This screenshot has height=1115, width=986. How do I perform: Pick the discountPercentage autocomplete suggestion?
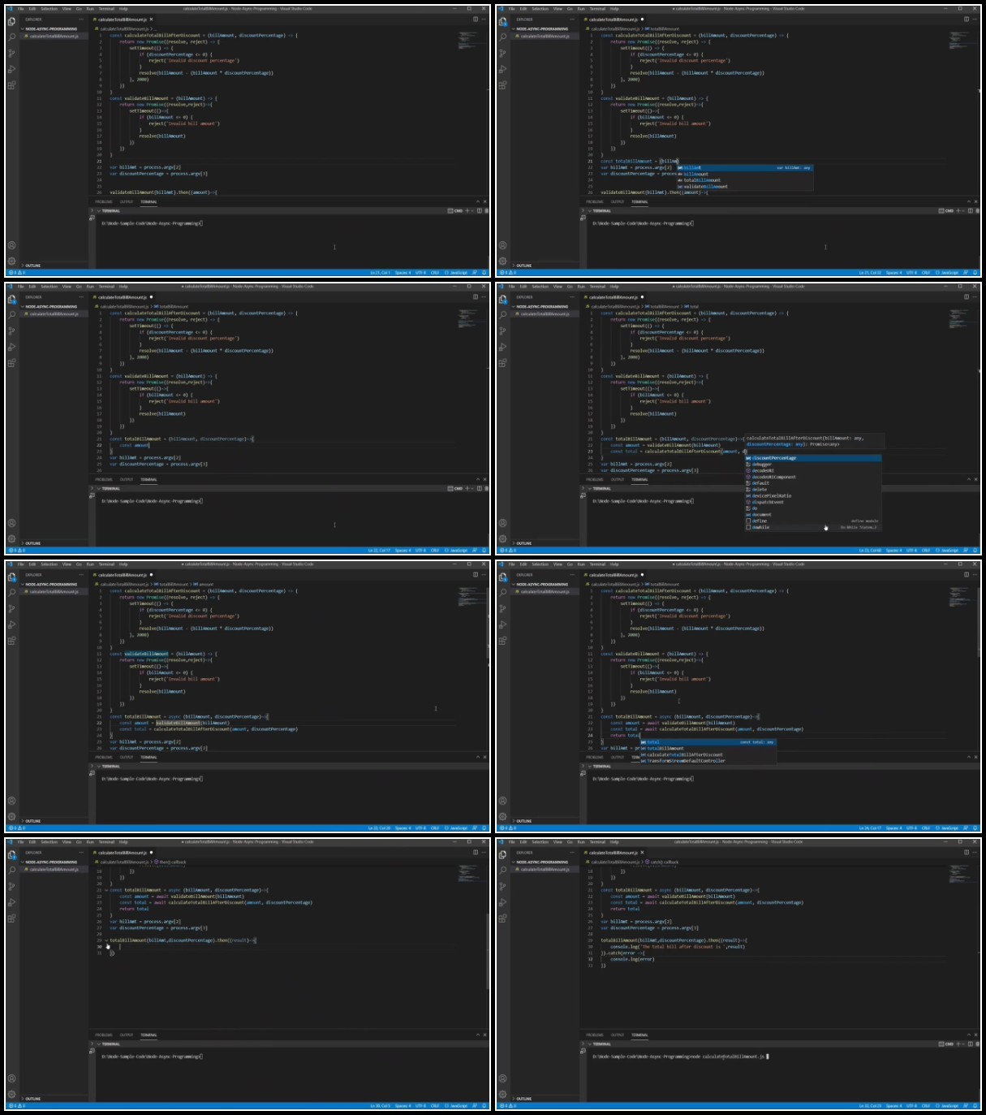812,458
